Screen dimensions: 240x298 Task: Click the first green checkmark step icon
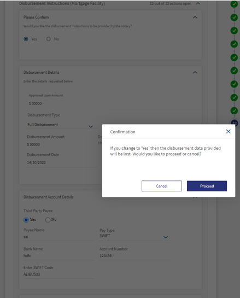click(234, 4)
